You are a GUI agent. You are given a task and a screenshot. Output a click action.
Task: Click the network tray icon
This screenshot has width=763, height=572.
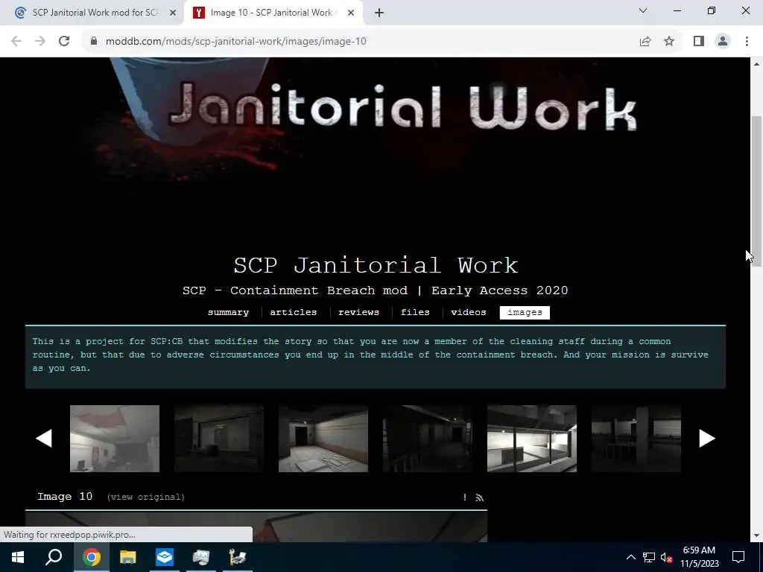649,557
